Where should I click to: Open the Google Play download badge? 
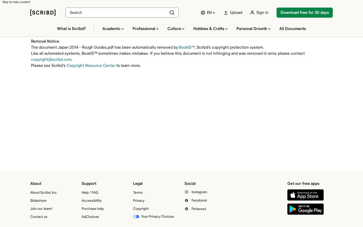[x=306, y=209]
